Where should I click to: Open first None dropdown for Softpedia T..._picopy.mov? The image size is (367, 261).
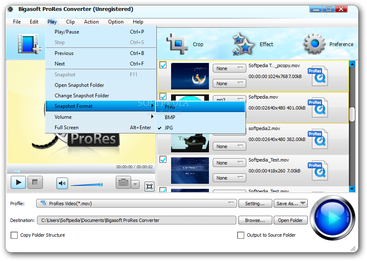coord(230,68)
